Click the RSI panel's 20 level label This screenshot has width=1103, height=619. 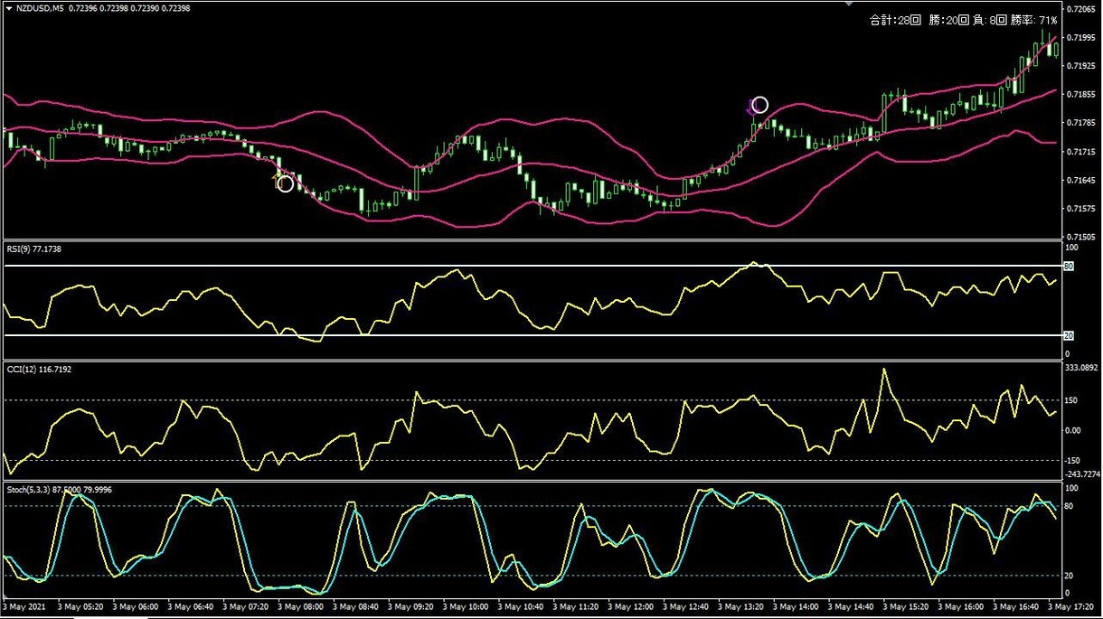1068,335
